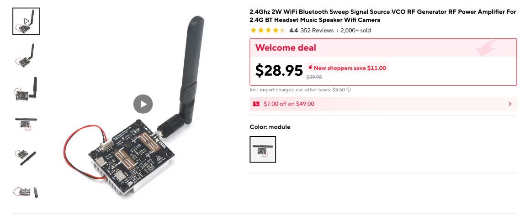Select the module color swatch

pyautogui.click(x=263, y=149)
